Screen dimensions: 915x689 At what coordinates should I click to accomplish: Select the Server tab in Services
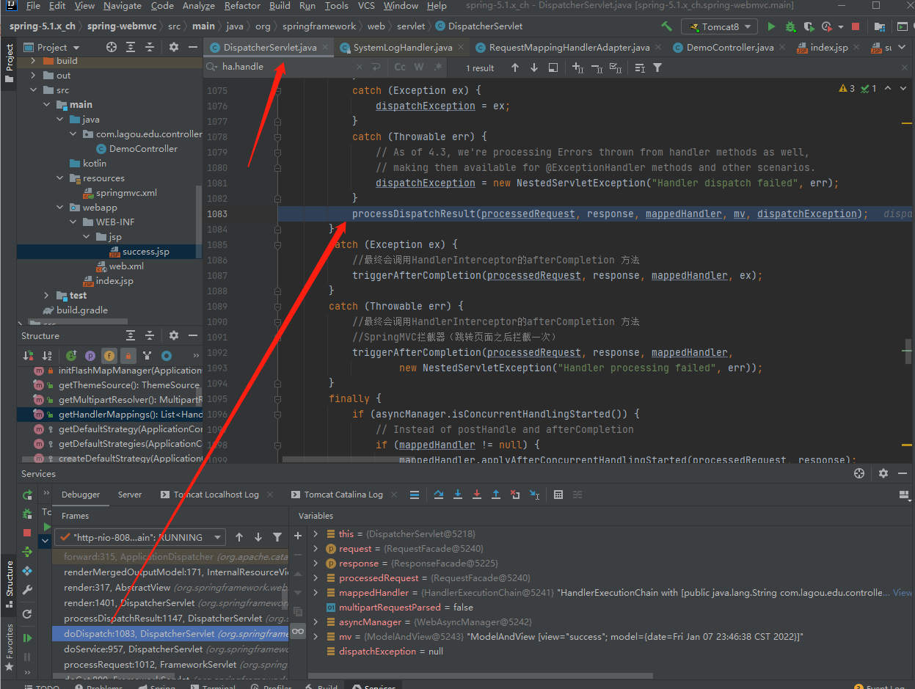[x=129, y=494]
